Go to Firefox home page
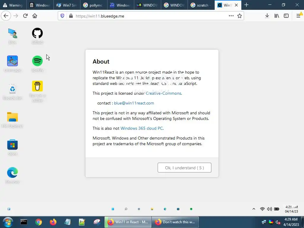Viewport: 304px width, 228px height. [x=35, y=16]
